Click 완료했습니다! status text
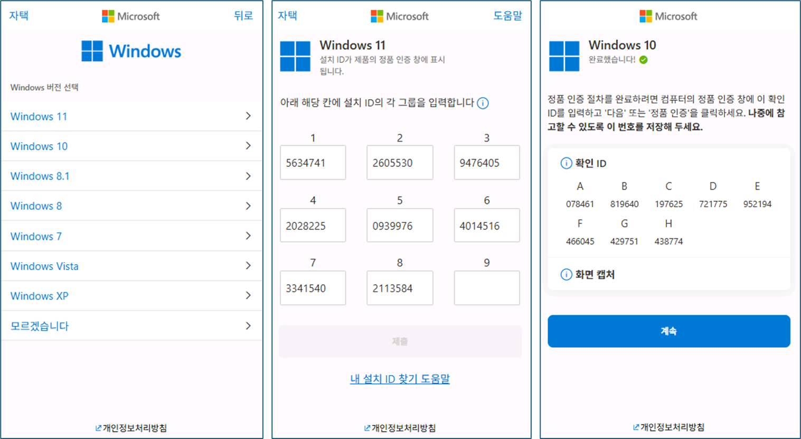The height and width of the screenshot is (439, 801). click(612, 60)
